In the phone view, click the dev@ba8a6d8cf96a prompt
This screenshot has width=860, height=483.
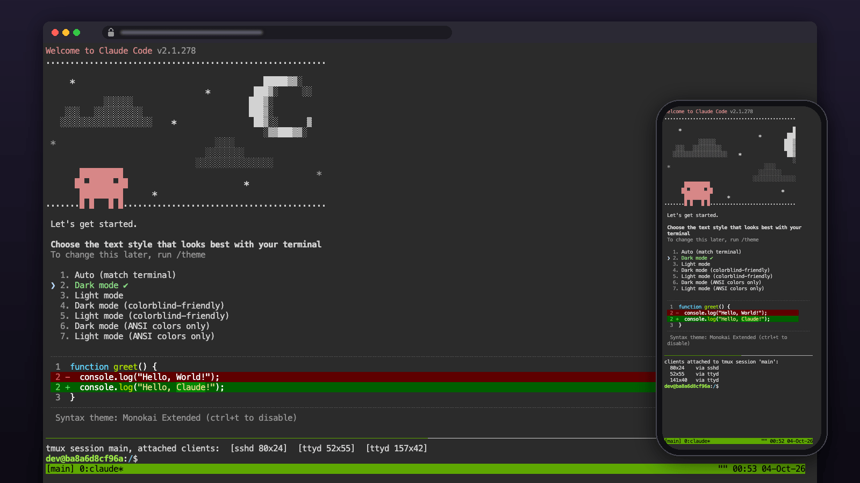pos(691,386)
